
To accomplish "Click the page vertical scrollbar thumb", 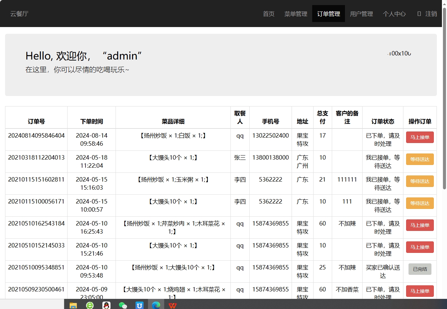I will pos(444,98).
